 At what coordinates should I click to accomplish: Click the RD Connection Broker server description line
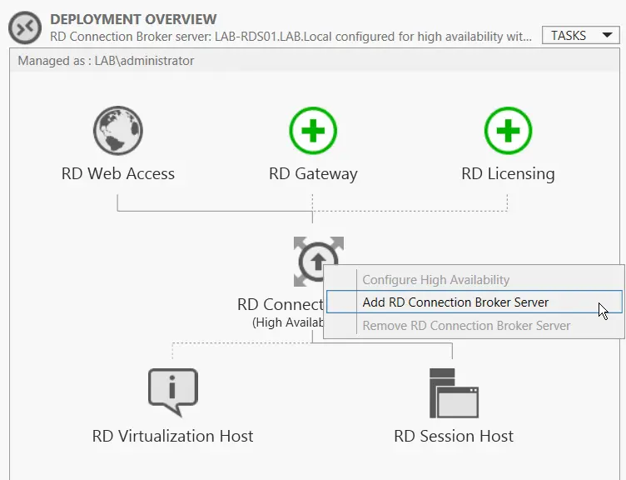point(291,36)
